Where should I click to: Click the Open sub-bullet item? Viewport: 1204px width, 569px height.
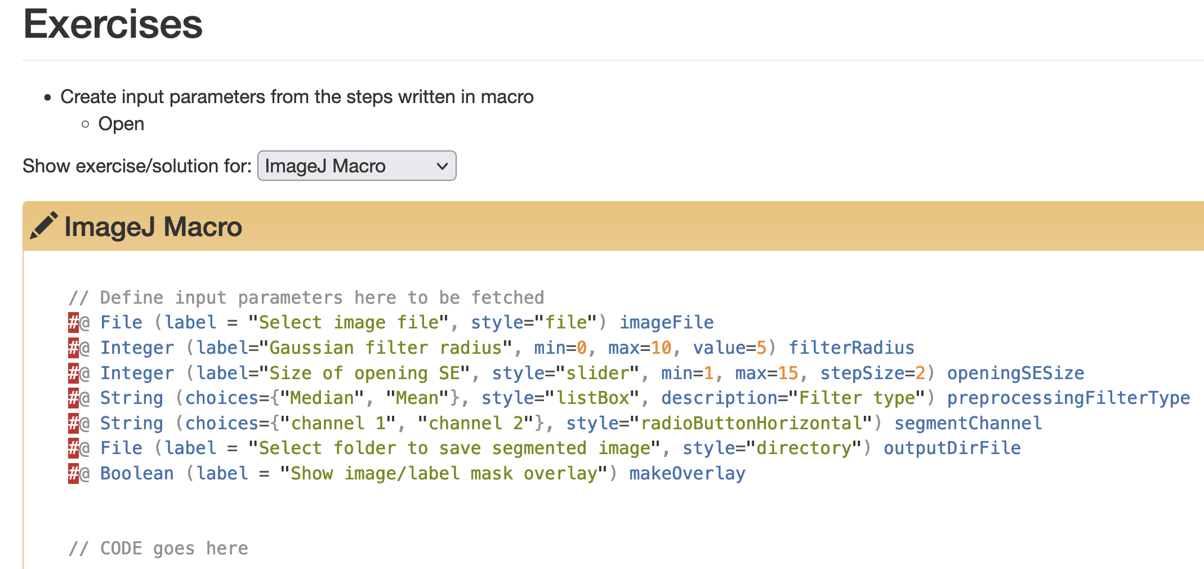[x=121, y=124]
